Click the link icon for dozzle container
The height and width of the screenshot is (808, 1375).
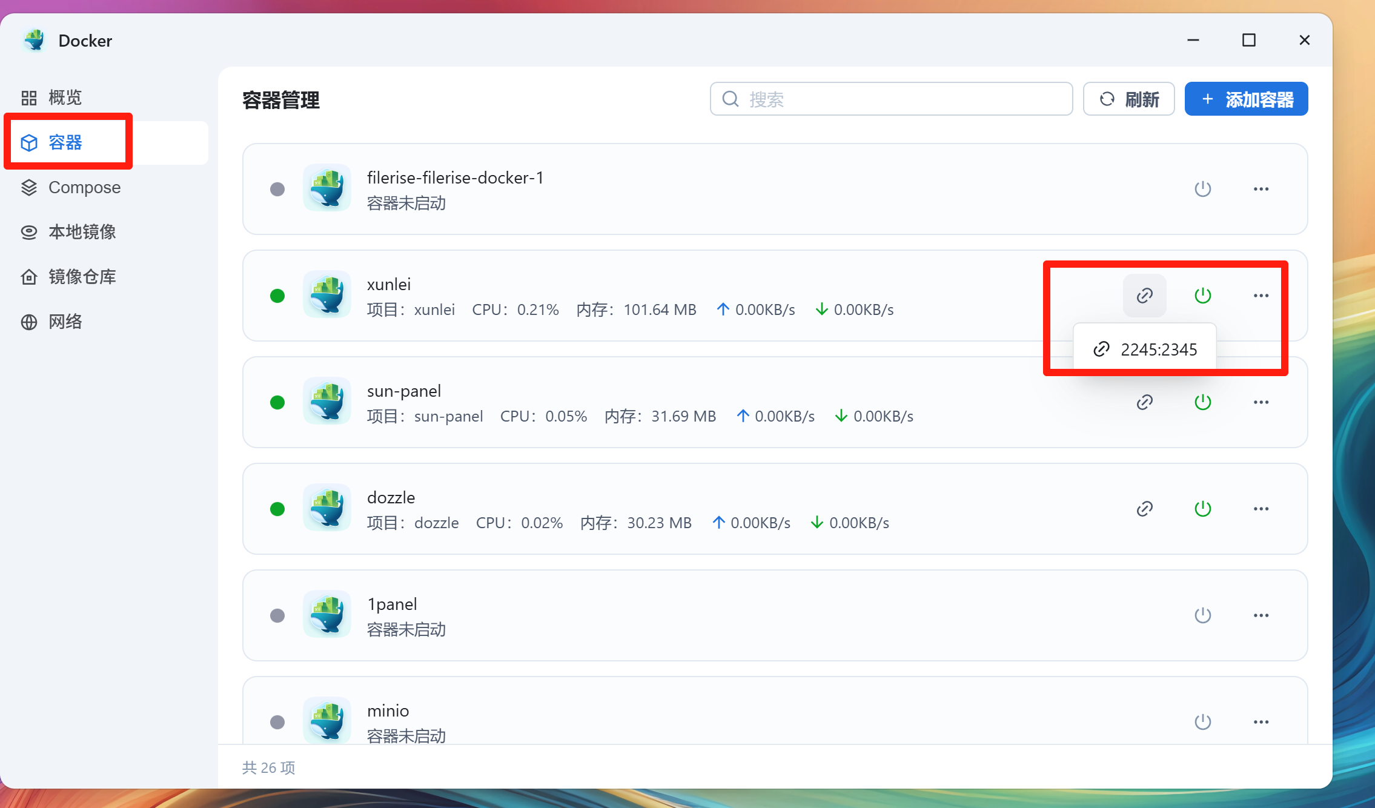pos(1144,509)
